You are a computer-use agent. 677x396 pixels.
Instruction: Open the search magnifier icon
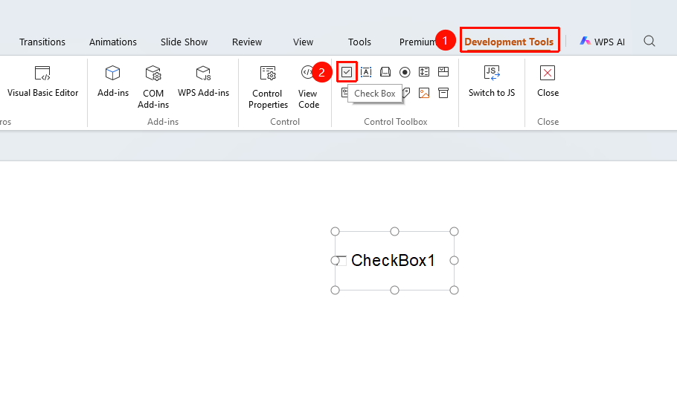point(649,42)
